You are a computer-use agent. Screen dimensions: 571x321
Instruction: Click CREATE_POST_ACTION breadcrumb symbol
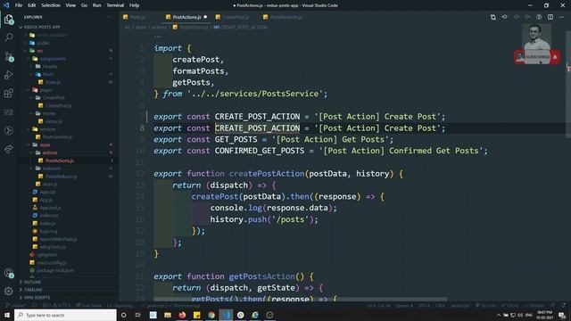(241, 27)
